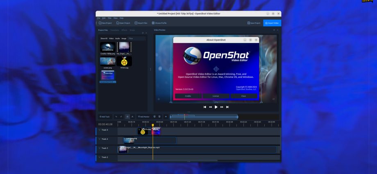Open Choose Profile from the toolbar

click(159, 23)
